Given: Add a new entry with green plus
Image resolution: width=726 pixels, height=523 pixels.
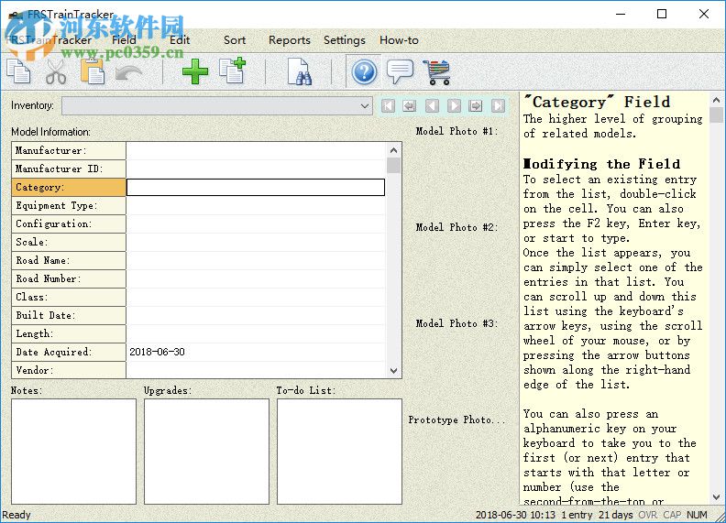Looking at the screenshot, I should (195, 71).
